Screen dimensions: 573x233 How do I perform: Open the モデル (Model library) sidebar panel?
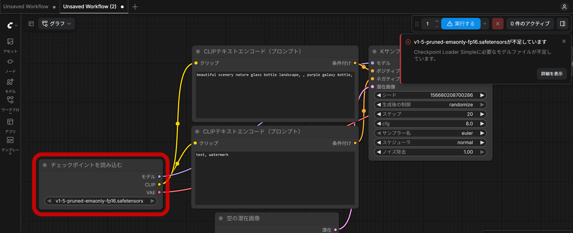[10, 86]
